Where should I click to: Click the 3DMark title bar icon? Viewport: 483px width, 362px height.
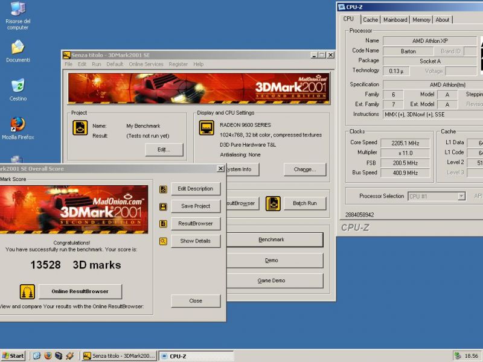(66, 55)
